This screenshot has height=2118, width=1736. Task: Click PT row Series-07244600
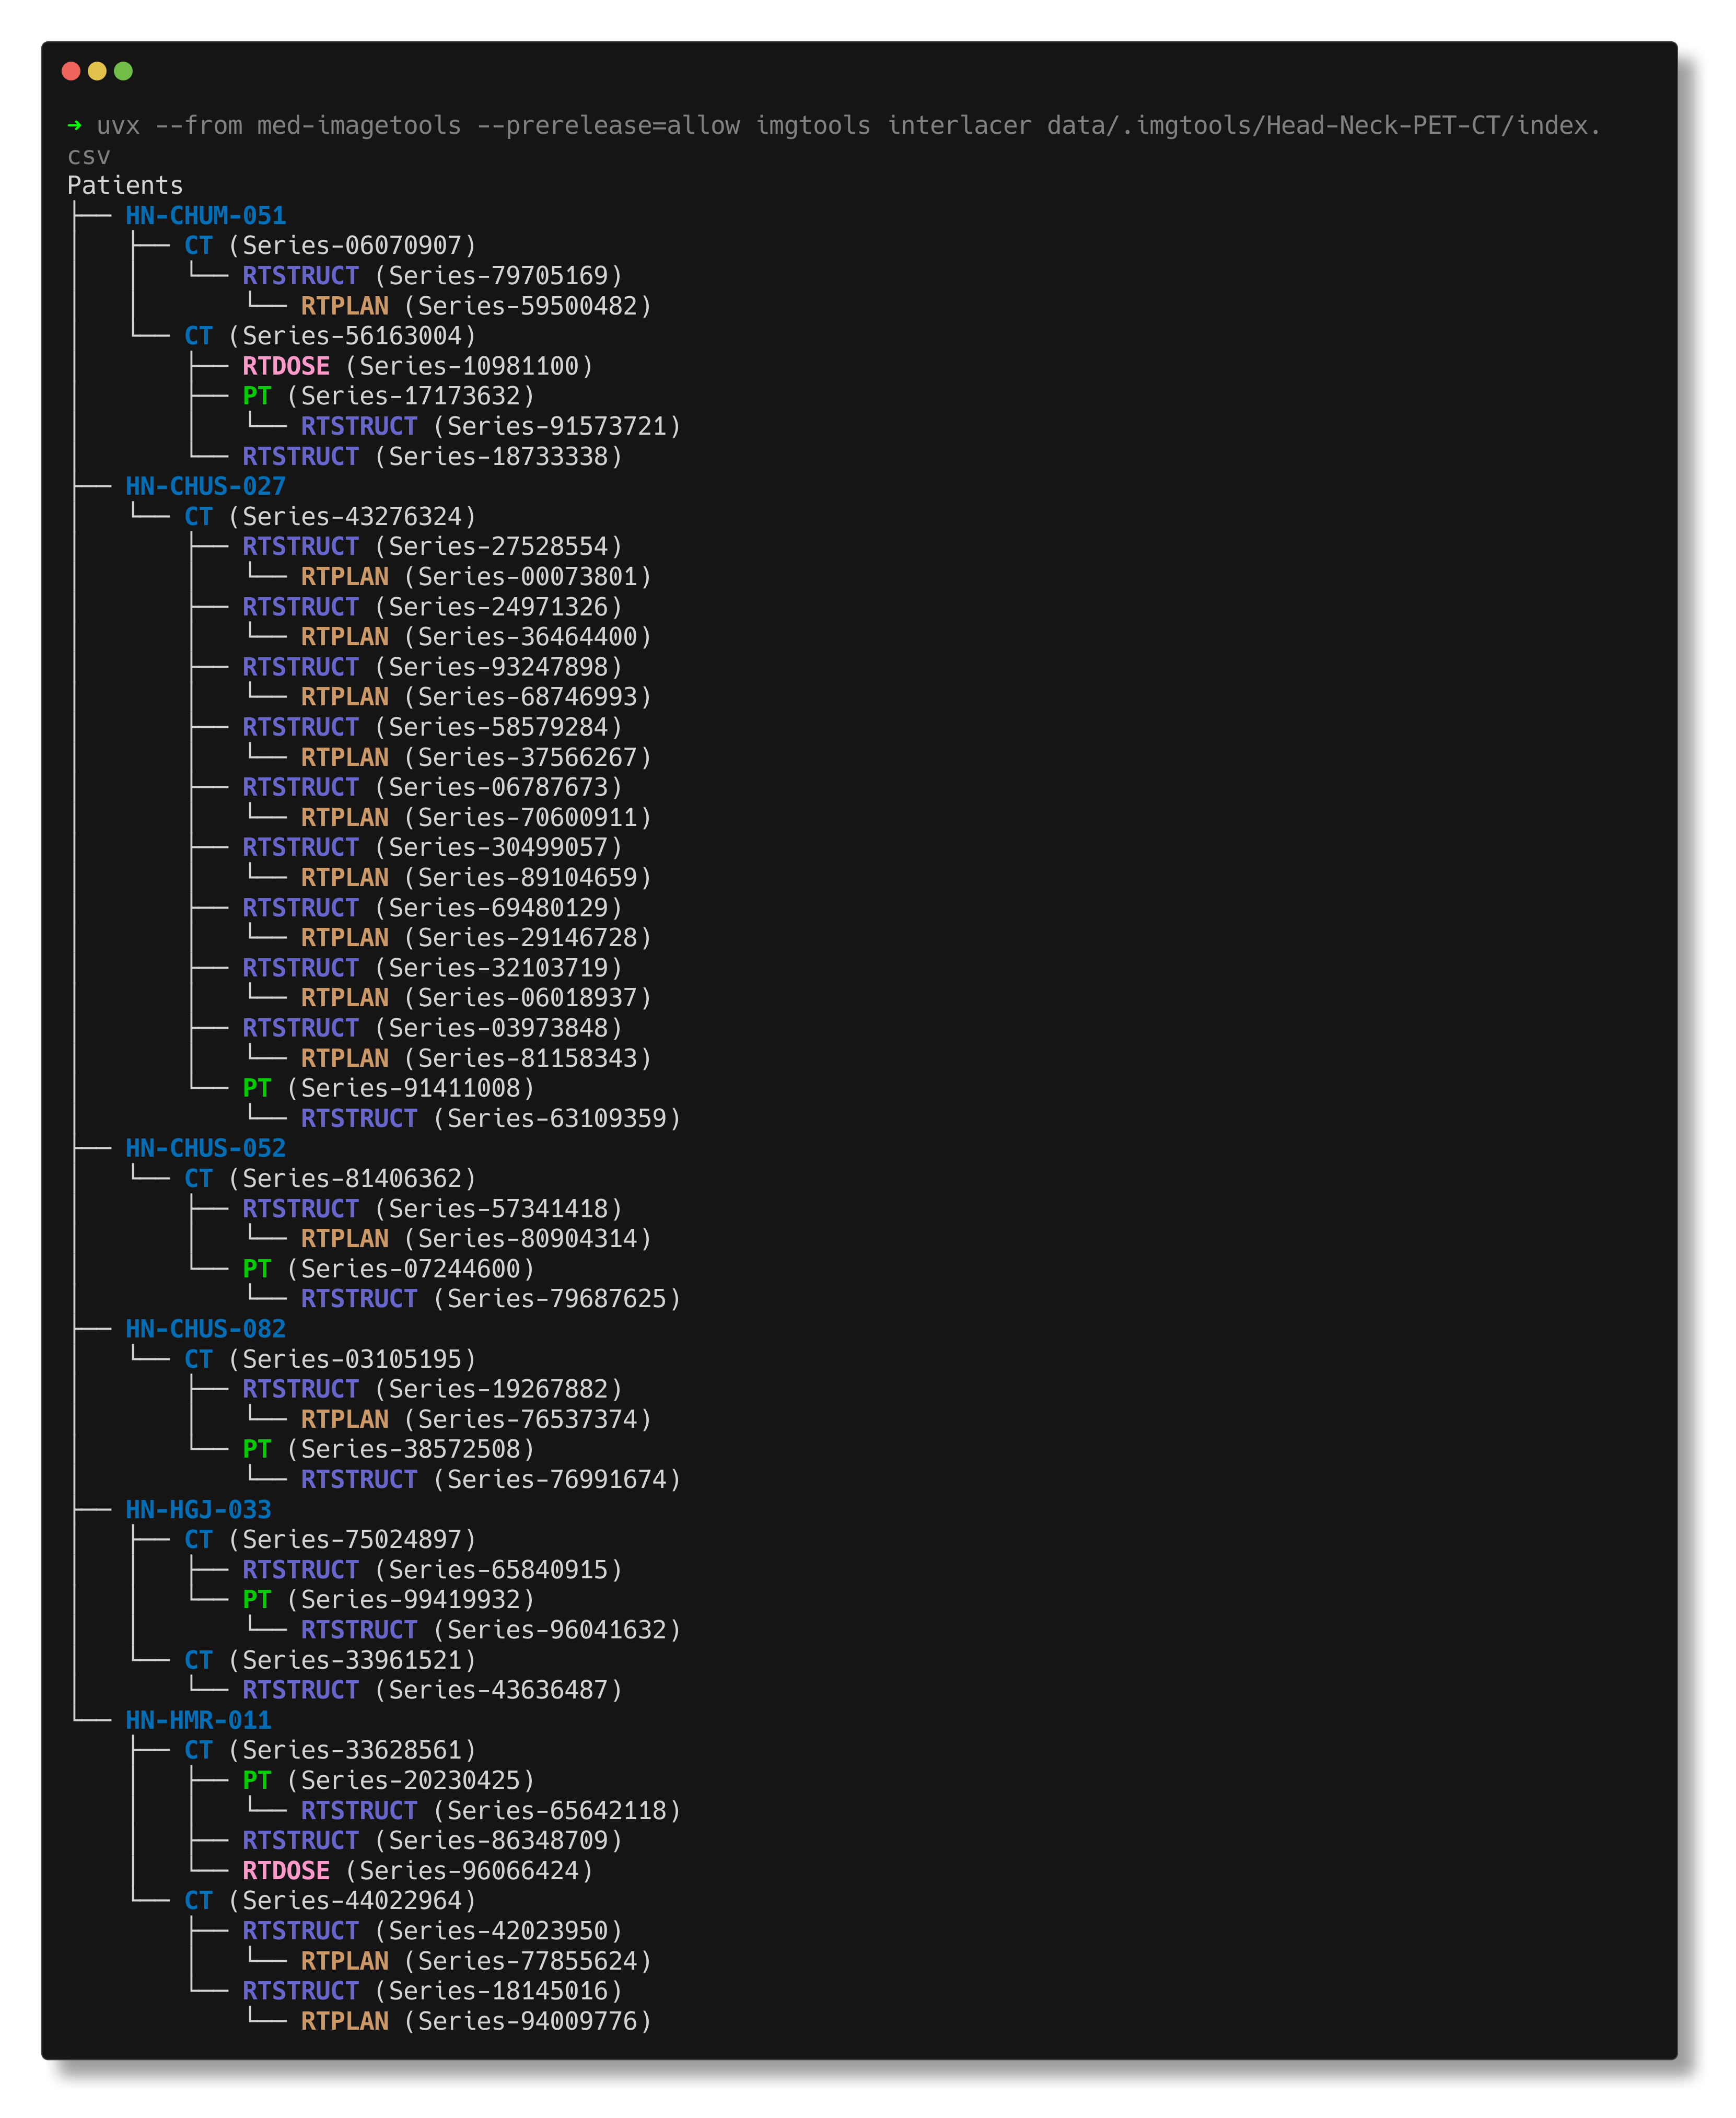[389, 1269]
